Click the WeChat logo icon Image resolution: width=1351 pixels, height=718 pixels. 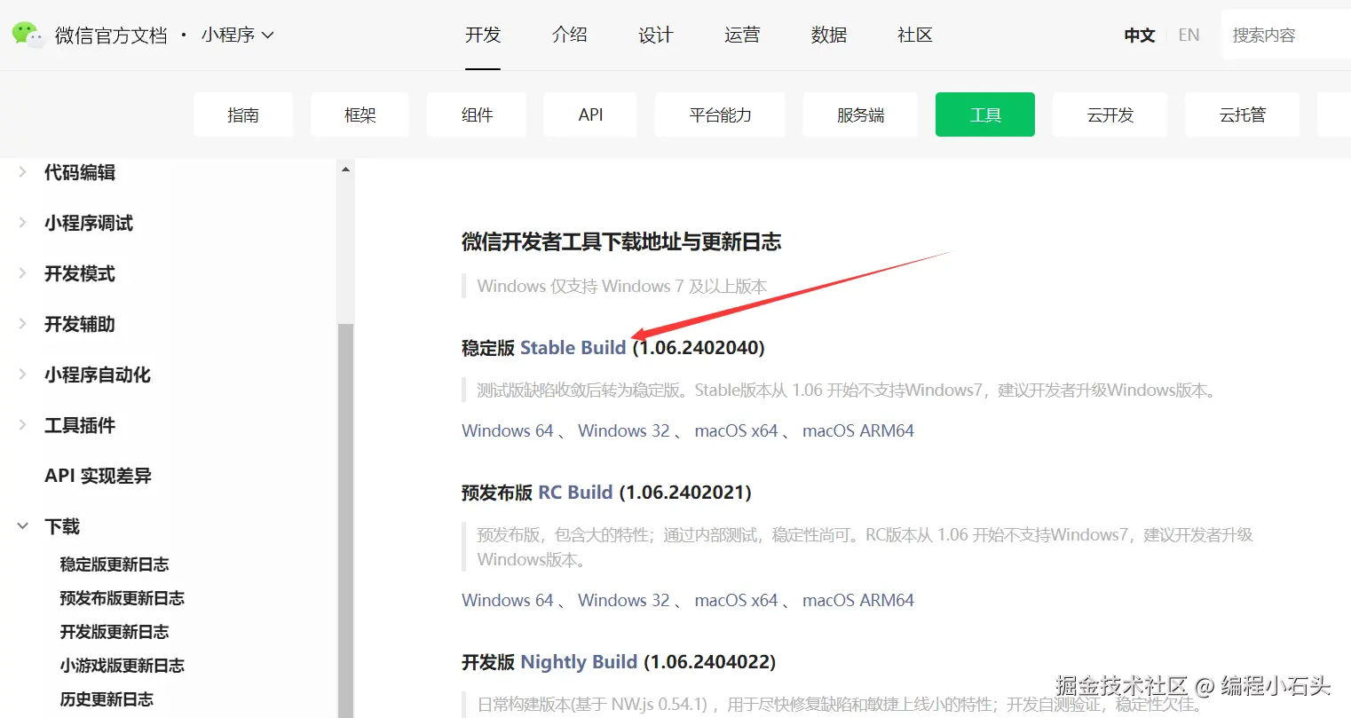[28, 35]
